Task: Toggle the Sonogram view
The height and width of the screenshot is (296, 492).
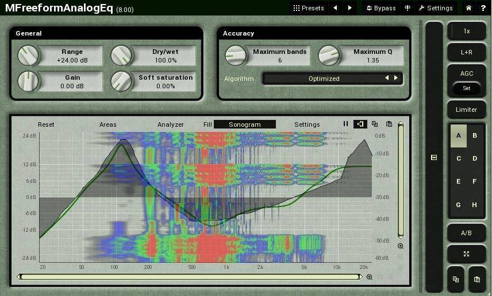Action: click(245, 124)
